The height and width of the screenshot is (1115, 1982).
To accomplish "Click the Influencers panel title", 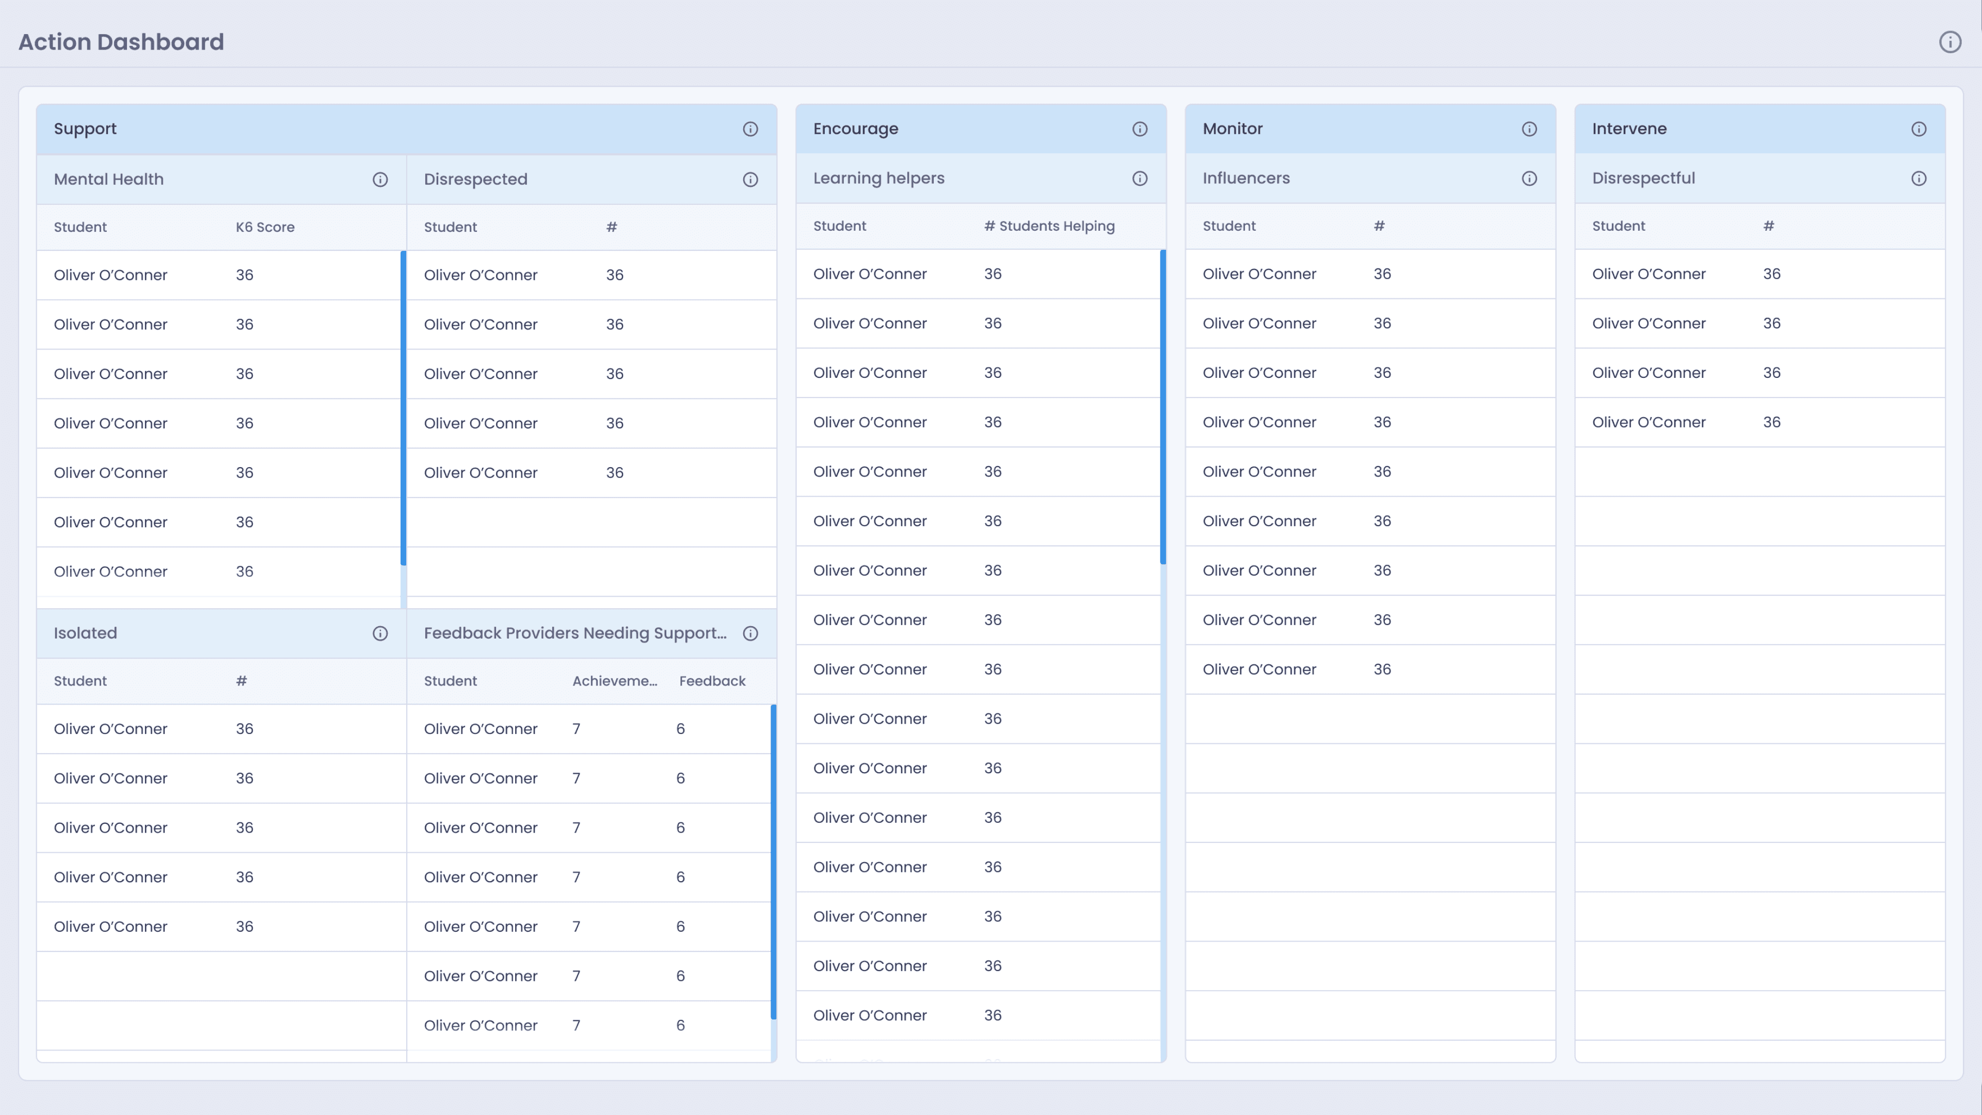I will pos(1246,179).
